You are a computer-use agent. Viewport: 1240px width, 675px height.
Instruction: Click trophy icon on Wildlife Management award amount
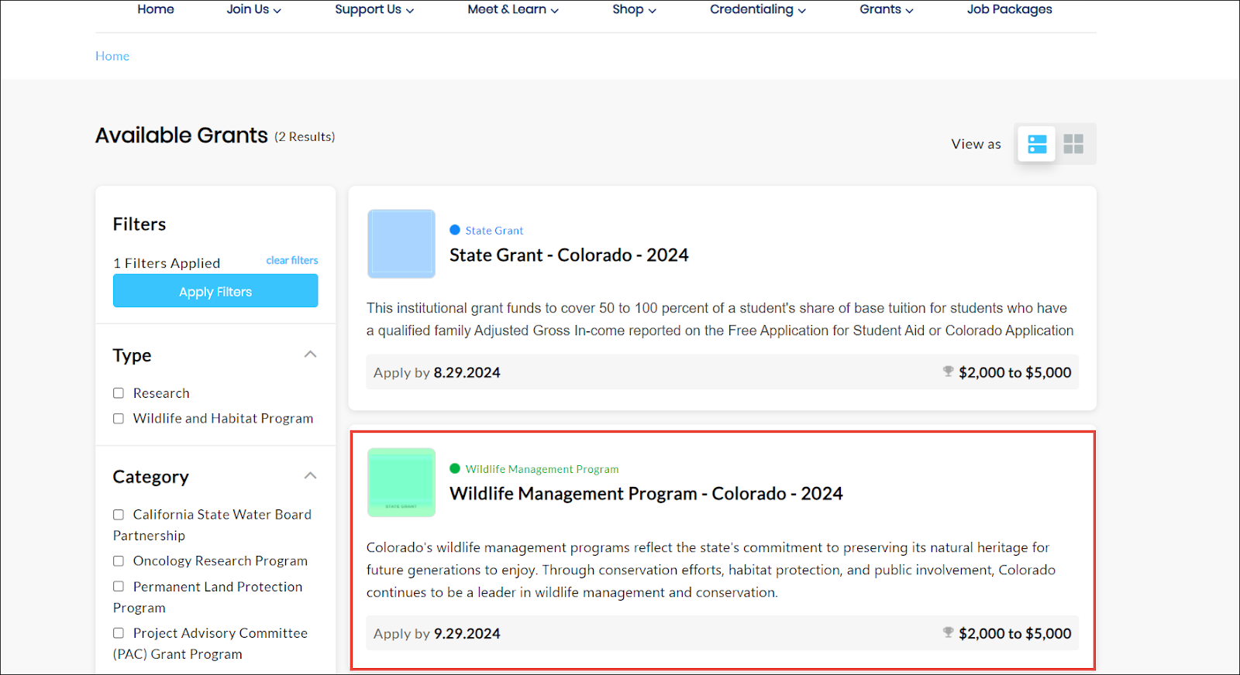948,632
